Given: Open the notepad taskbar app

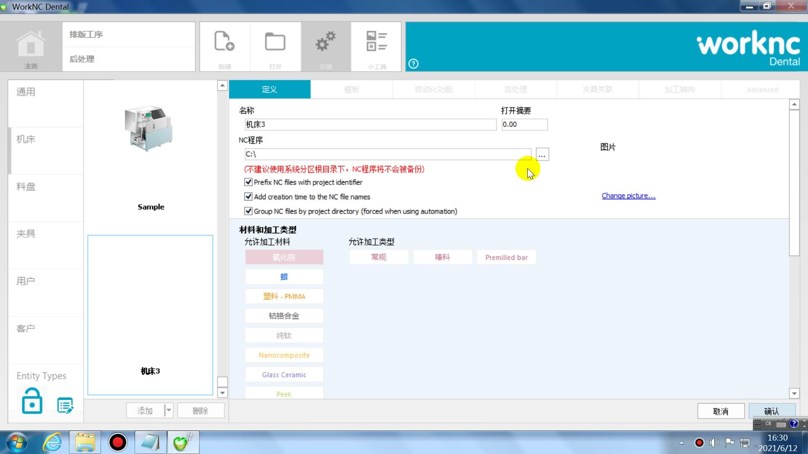Looking at the screenshot, I should tap(150, 443).
